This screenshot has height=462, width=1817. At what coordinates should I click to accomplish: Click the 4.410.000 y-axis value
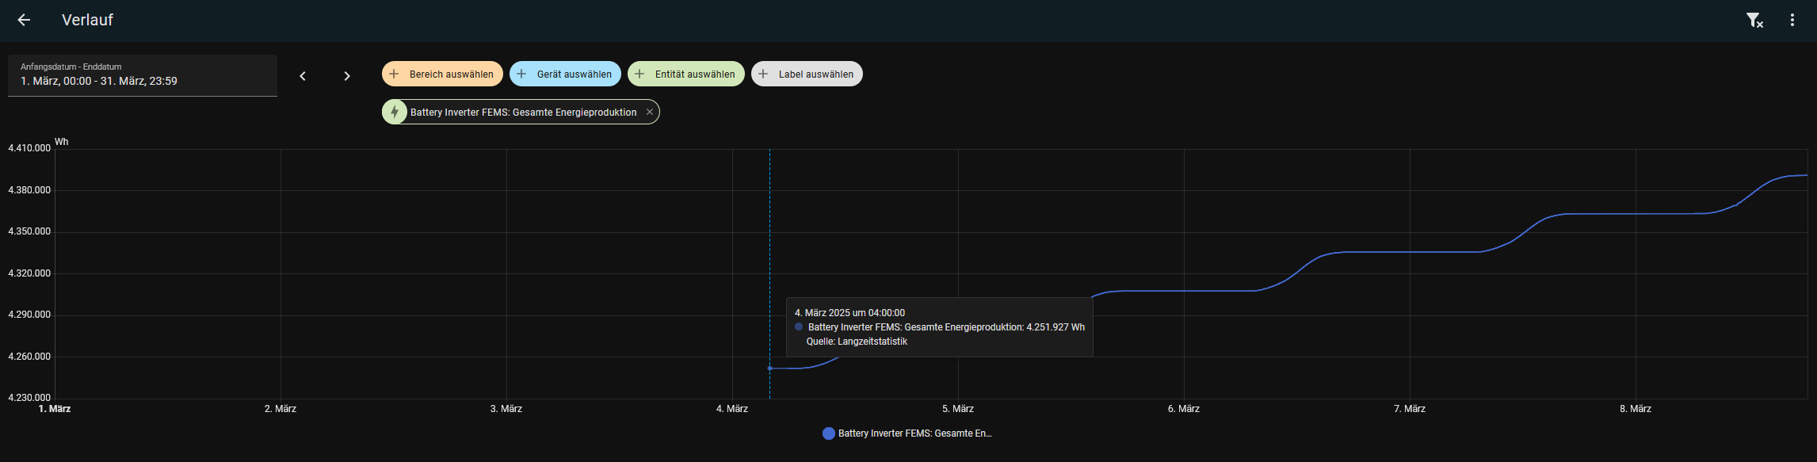tap(29, 148)
